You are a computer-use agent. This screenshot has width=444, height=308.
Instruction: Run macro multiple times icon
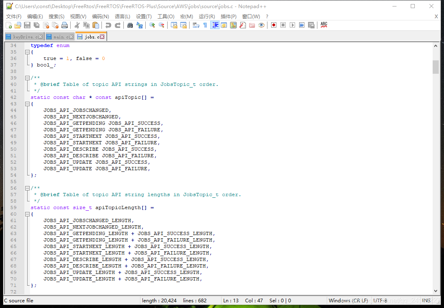coord(302,25)
